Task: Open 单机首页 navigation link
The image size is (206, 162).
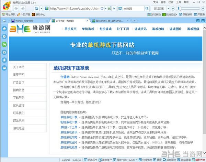Action: [x=70, y=29]
